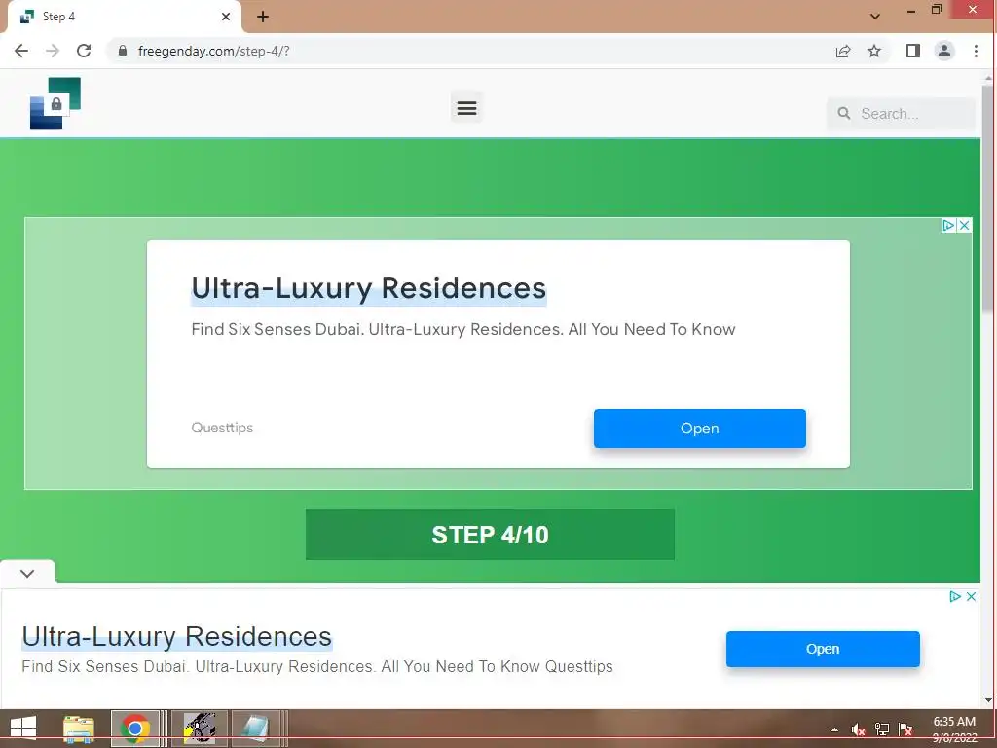Screen dimensions: 997x748
Task: Click scrollbar down arrow
Action: click(x=987, y=700)
